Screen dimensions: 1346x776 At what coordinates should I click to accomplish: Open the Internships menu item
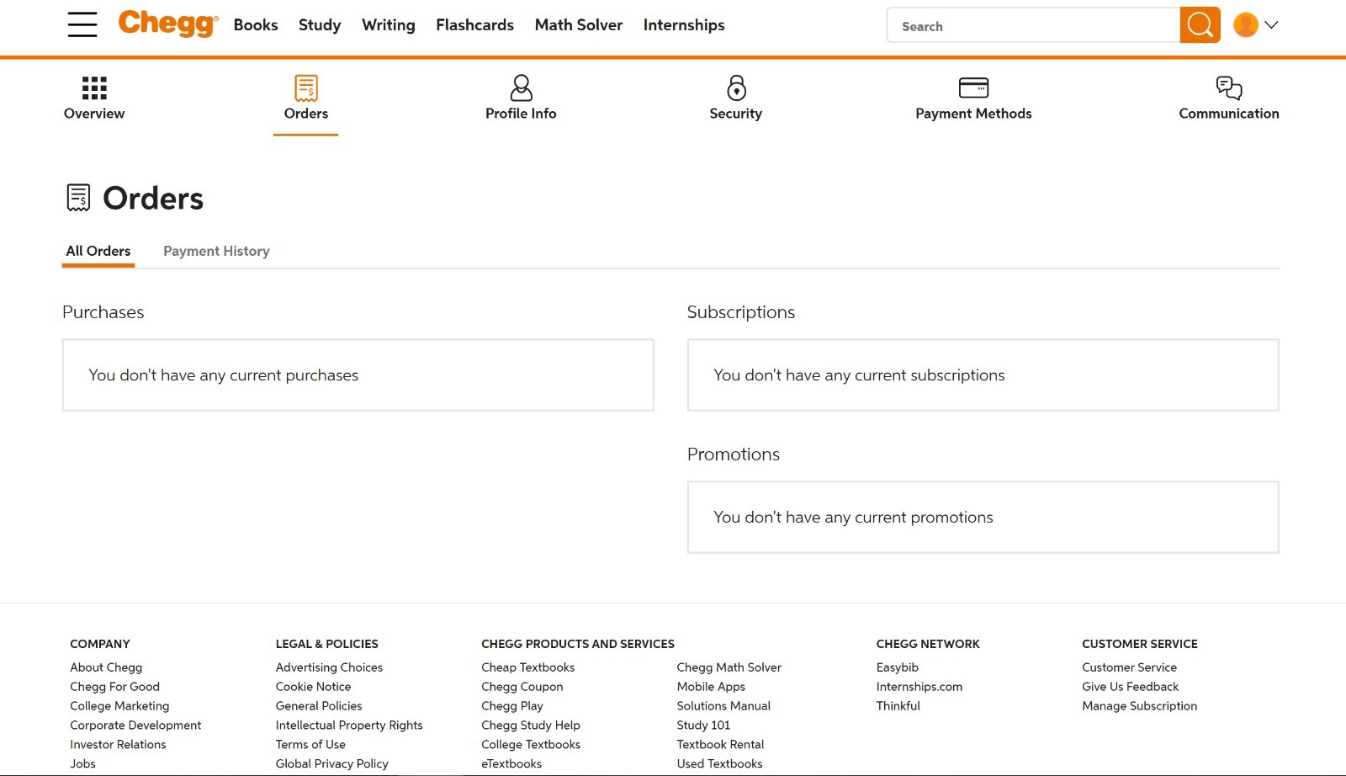[x=684, y=25]
